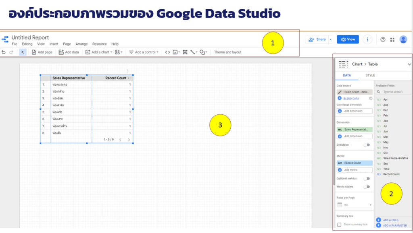Click the text box tool icon
Screen dimensions: 413x233
point(185,52)
